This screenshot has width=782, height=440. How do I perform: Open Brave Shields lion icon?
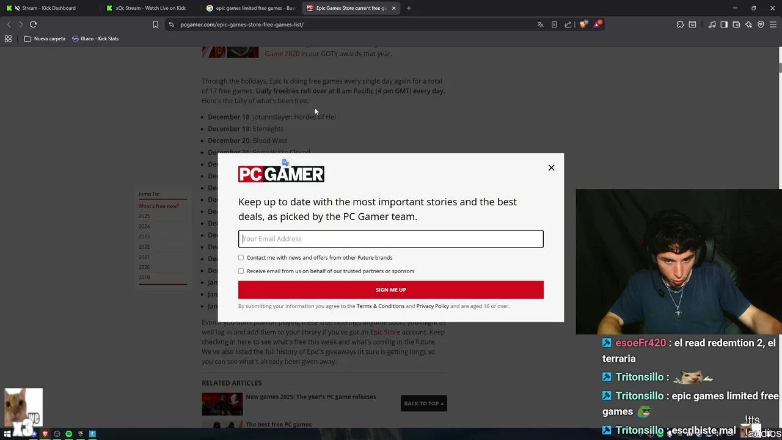(x=583, y=24)
